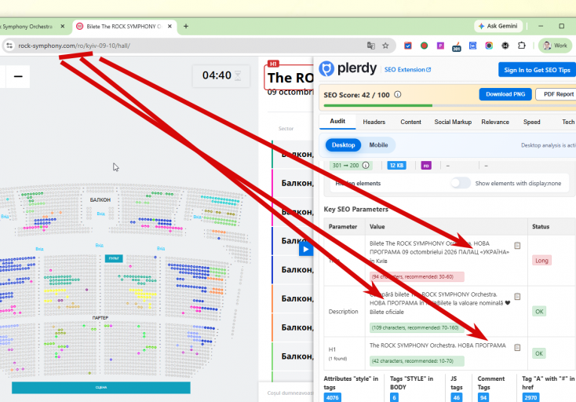Open the Social Markup tab
The height and width of the screenshot is (402, 576).
click(453, 122)
